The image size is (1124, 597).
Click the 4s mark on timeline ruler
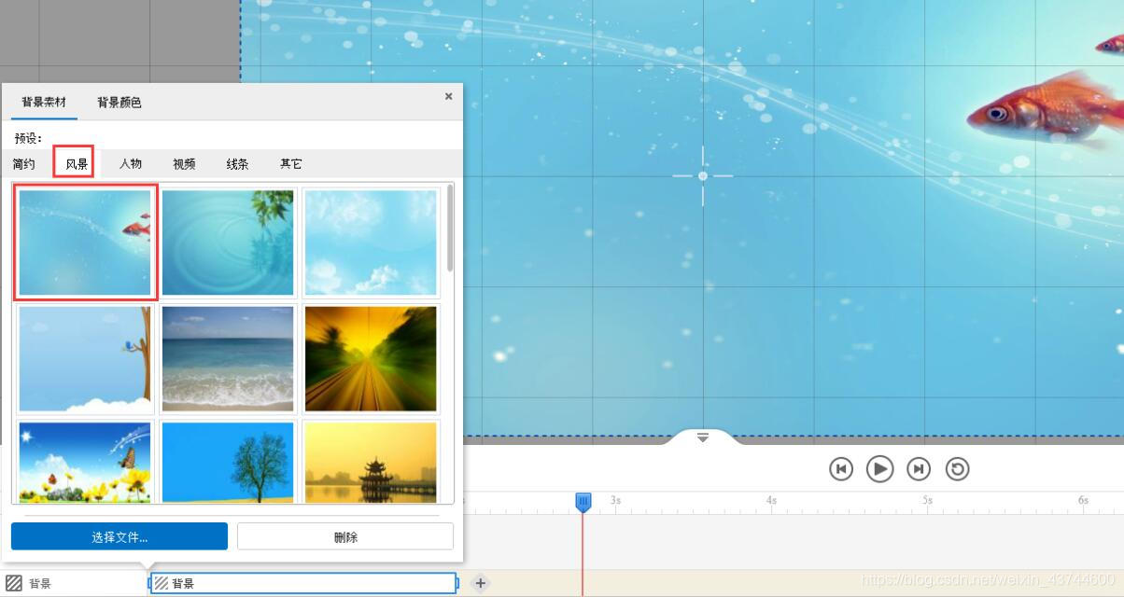[x=771, y=500]
